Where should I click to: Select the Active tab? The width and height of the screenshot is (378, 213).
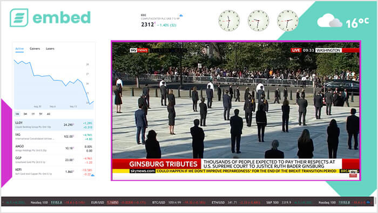(19, 49)
